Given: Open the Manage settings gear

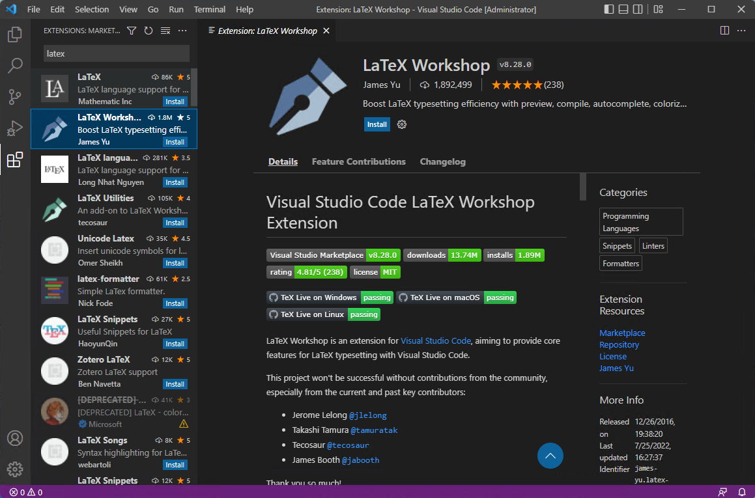Looking at the screenshot, I should (14, 469).
